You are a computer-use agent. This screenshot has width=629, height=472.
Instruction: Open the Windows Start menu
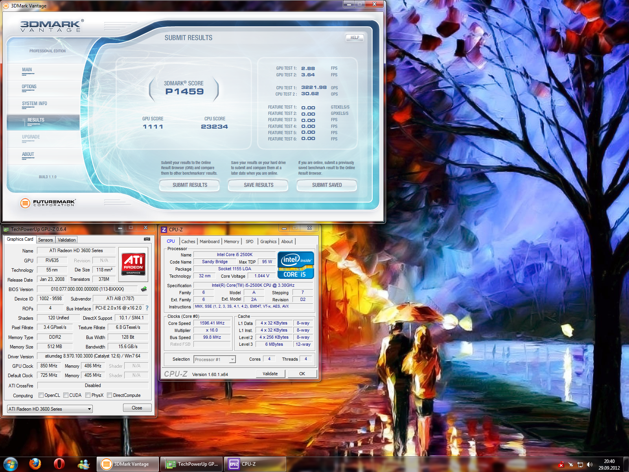click(10, 464)
